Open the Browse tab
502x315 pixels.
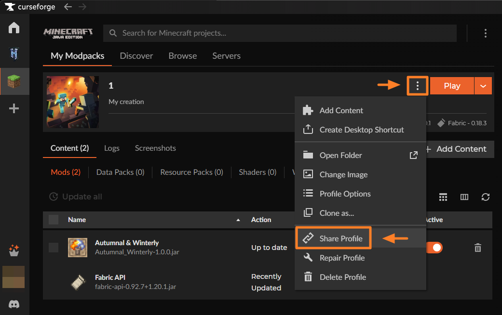(183, 56)
